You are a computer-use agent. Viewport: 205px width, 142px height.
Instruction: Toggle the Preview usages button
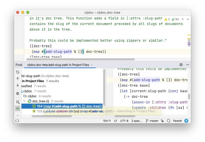point(18,108)
